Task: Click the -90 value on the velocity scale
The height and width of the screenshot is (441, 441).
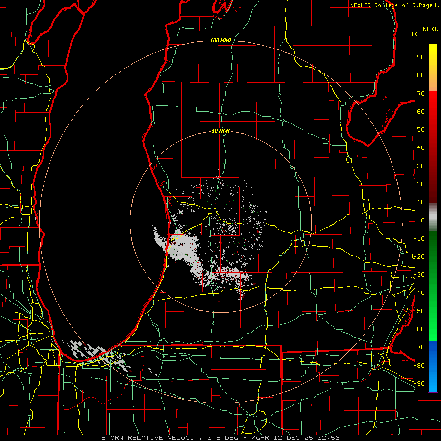Action: pos(419,384)
